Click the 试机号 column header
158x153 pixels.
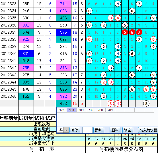(x=26, y=118)
